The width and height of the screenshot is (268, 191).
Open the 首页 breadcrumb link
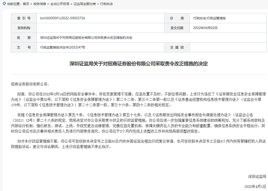(x=26, y=4)
